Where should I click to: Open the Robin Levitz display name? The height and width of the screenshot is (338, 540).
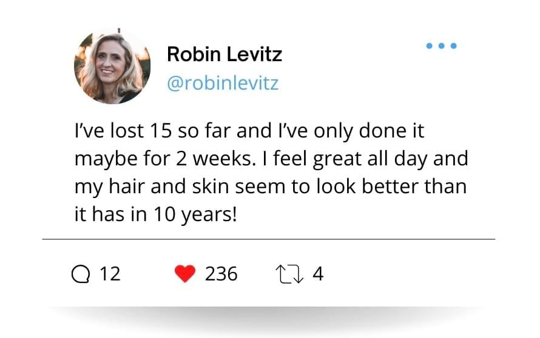(224, 55)
